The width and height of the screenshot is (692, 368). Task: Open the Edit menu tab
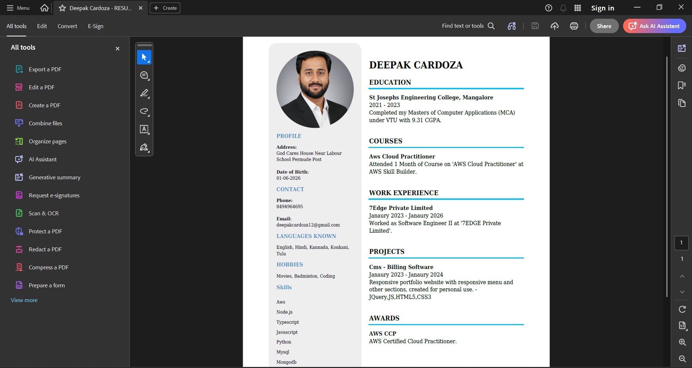pos(42,26)
